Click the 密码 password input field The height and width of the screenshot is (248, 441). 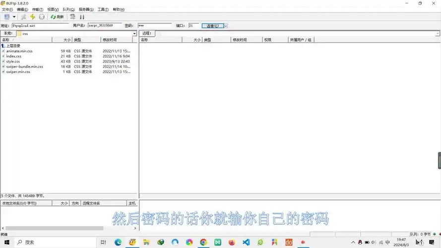(154, 25)
